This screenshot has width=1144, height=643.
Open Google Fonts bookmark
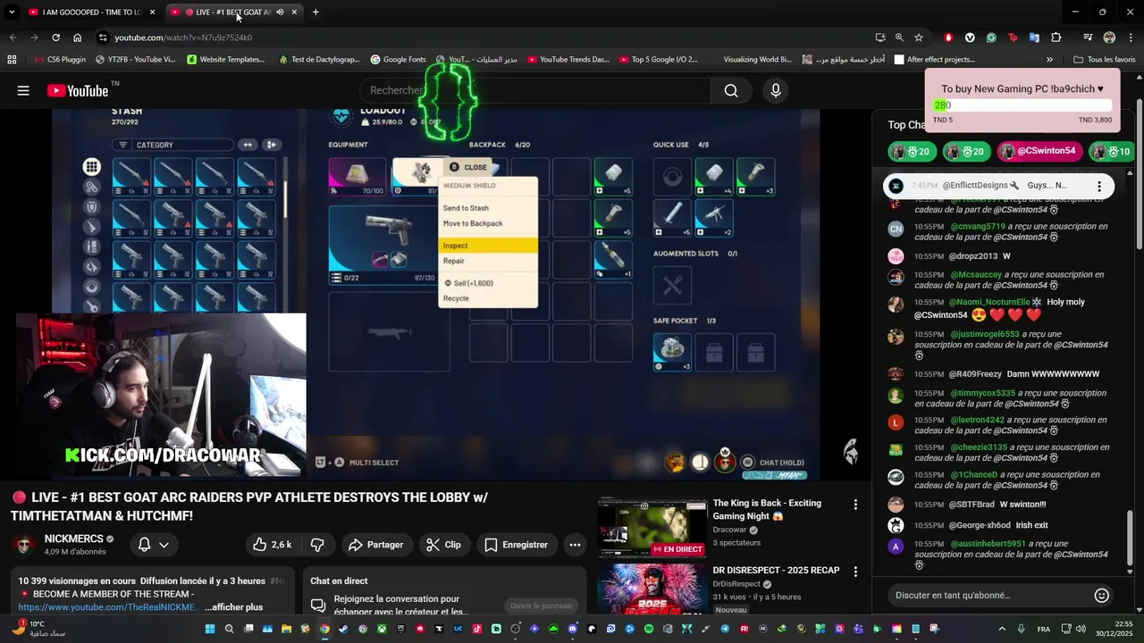click(x=398, y=60)
